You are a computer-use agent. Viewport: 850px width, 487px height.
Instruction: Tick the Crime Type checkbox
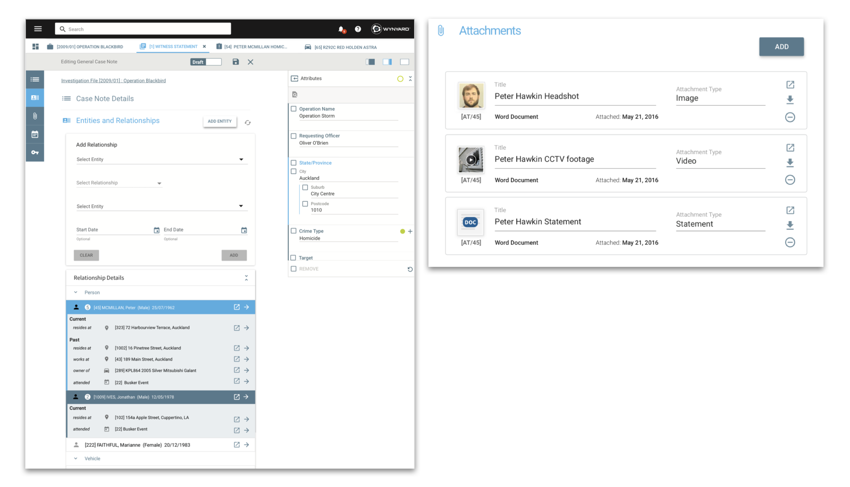tap(294, 231)
